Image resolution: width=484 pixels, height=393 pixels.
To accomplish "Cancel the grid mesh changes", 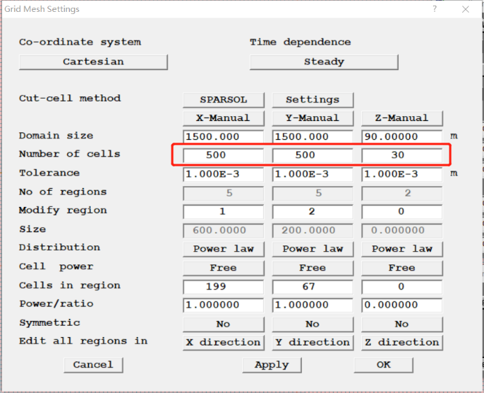I will pos(93,365).
